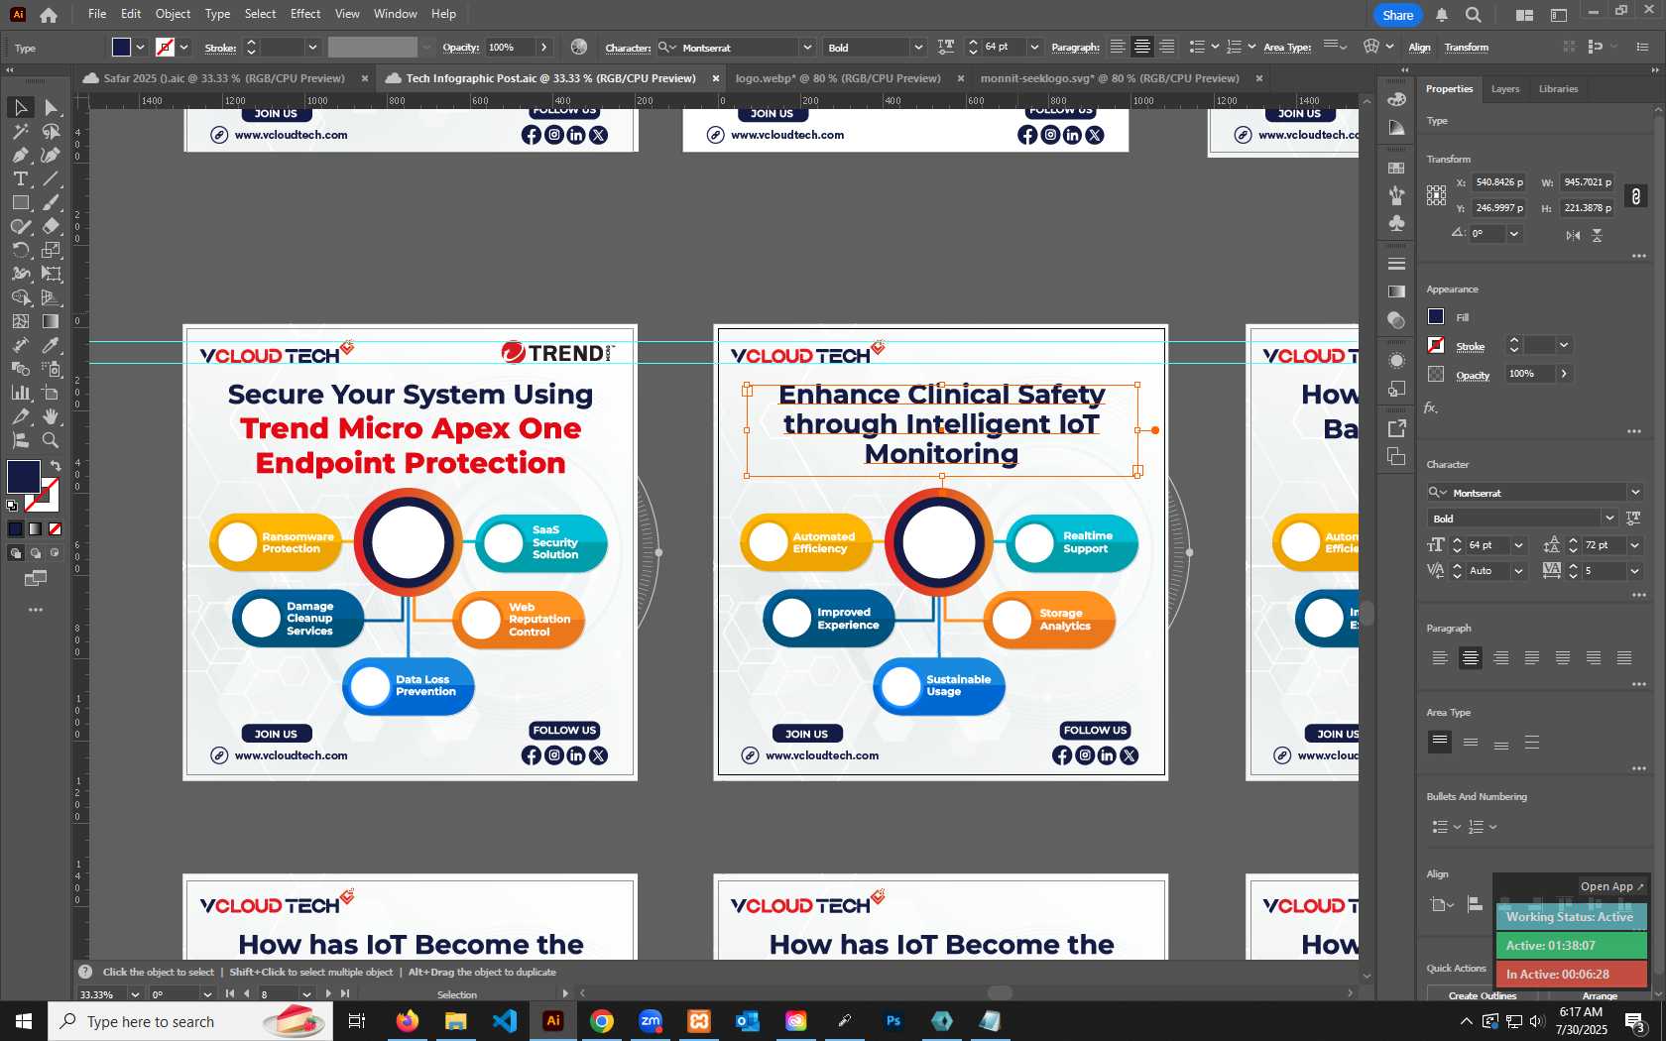Expand the Bold font style dropdown in Properties
The width and height of the screenshot is (1666, 1041).
(x=1609, y=518)
